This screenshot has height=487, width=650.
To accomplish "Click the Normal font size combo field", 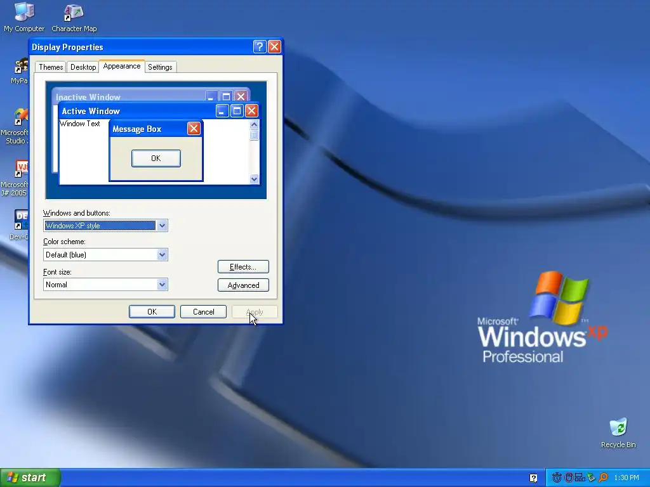I will click(105, 285).
